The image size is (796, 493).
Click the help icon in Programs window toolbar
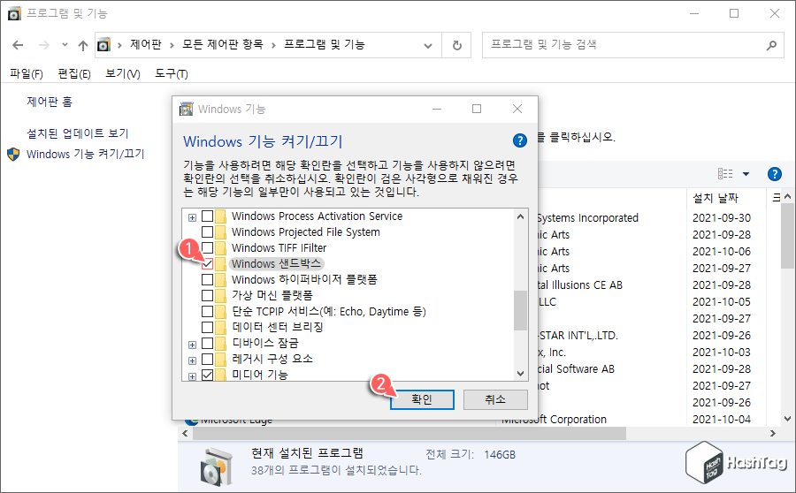pos(774,174)
